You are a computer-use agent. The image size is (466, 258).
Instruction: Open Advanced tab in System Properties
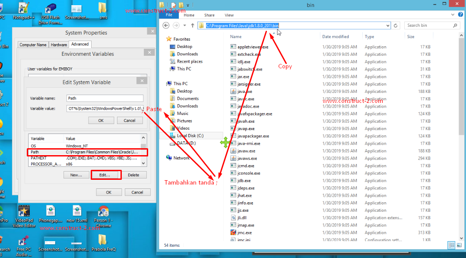tap(80, 44)
